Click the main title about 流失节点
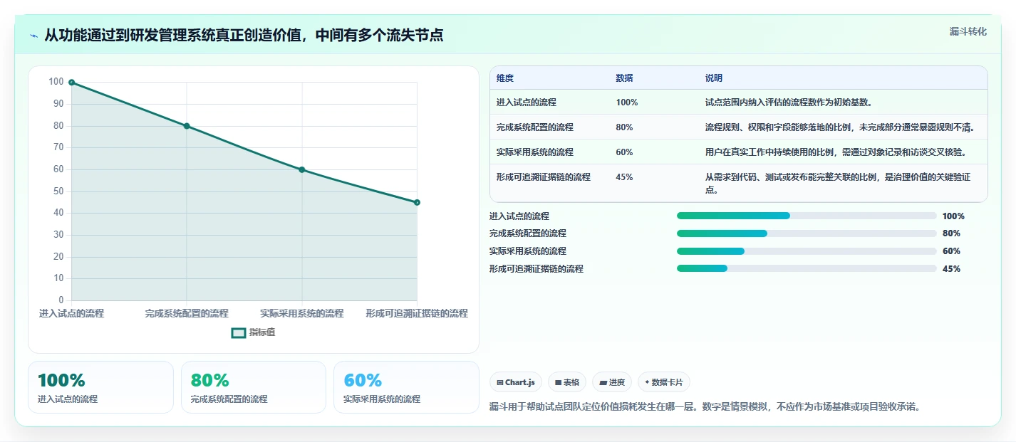Image resolution: width=1016 pixels, height=442 pixels. [244, 35]
